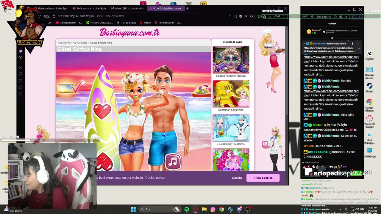The width and height of the screenshot is (381, 214).
Task: Reload the Barbioyunu page
Action: [x=39, y=16]
